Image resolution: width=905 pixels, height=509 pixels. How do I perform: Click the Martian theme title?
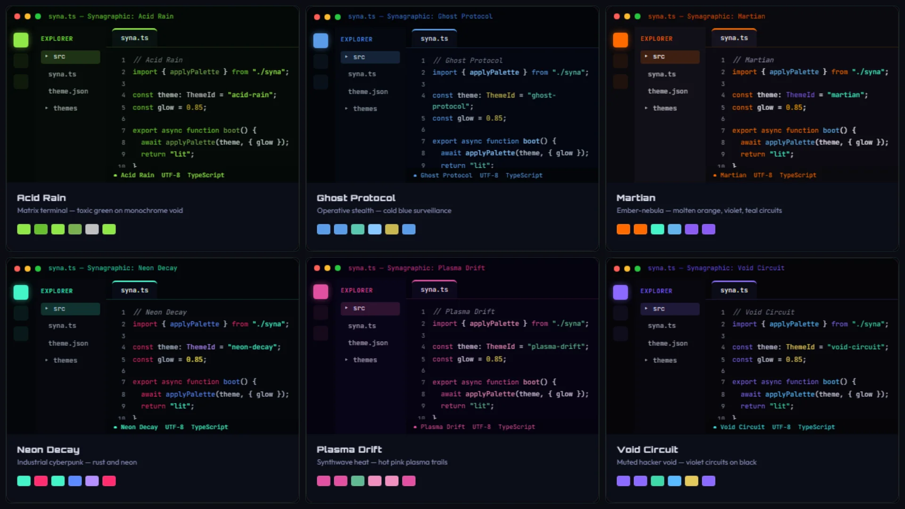coord(636,198)
